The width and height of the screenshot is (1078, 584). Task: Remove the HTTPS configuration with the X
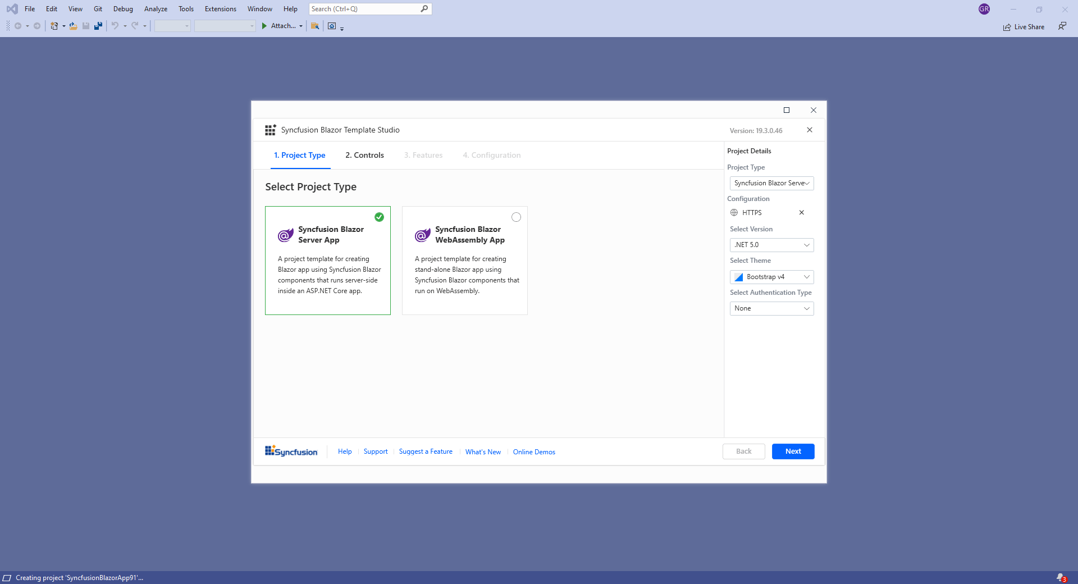[x=801, y=212]
